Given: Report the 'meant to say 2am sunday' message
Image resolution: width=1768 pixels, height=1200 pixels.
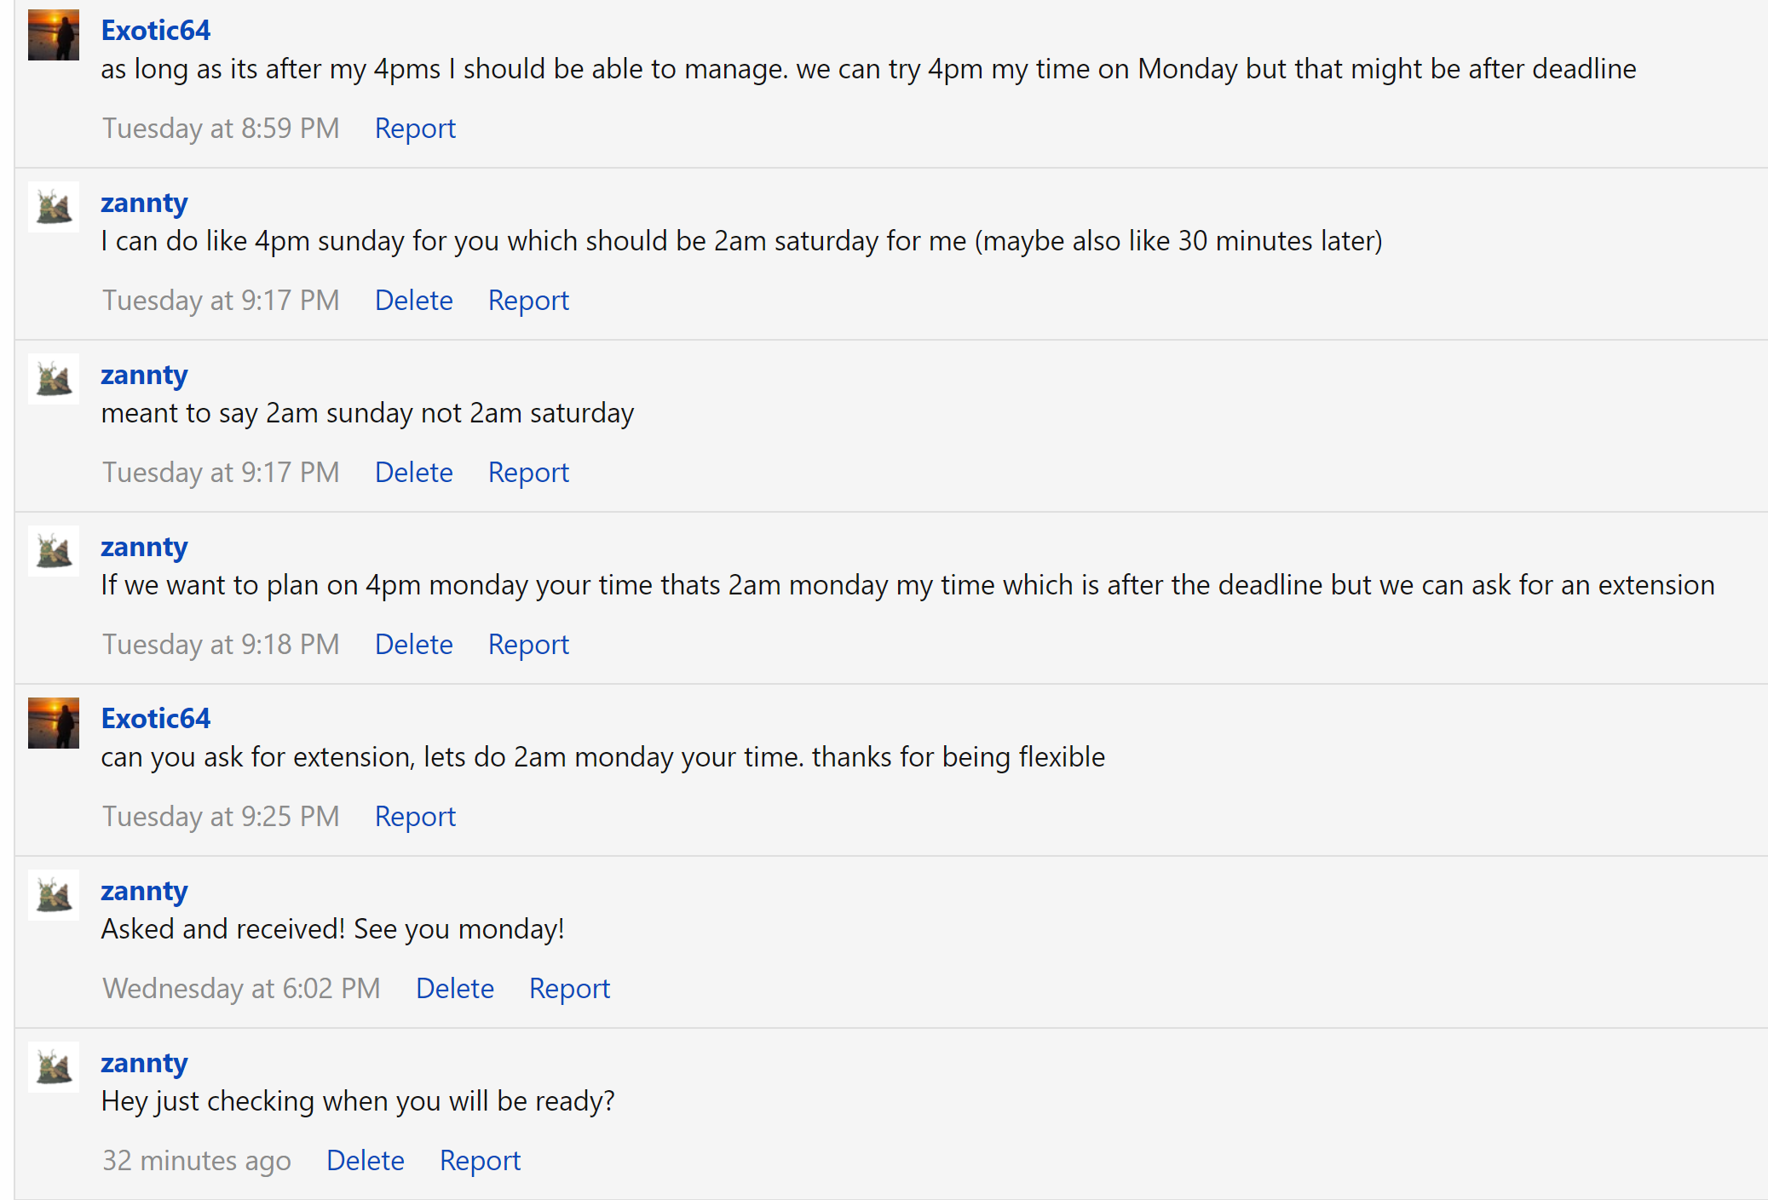Looking at the screenshot, I should pyautogui.click(x=528, y=473).
